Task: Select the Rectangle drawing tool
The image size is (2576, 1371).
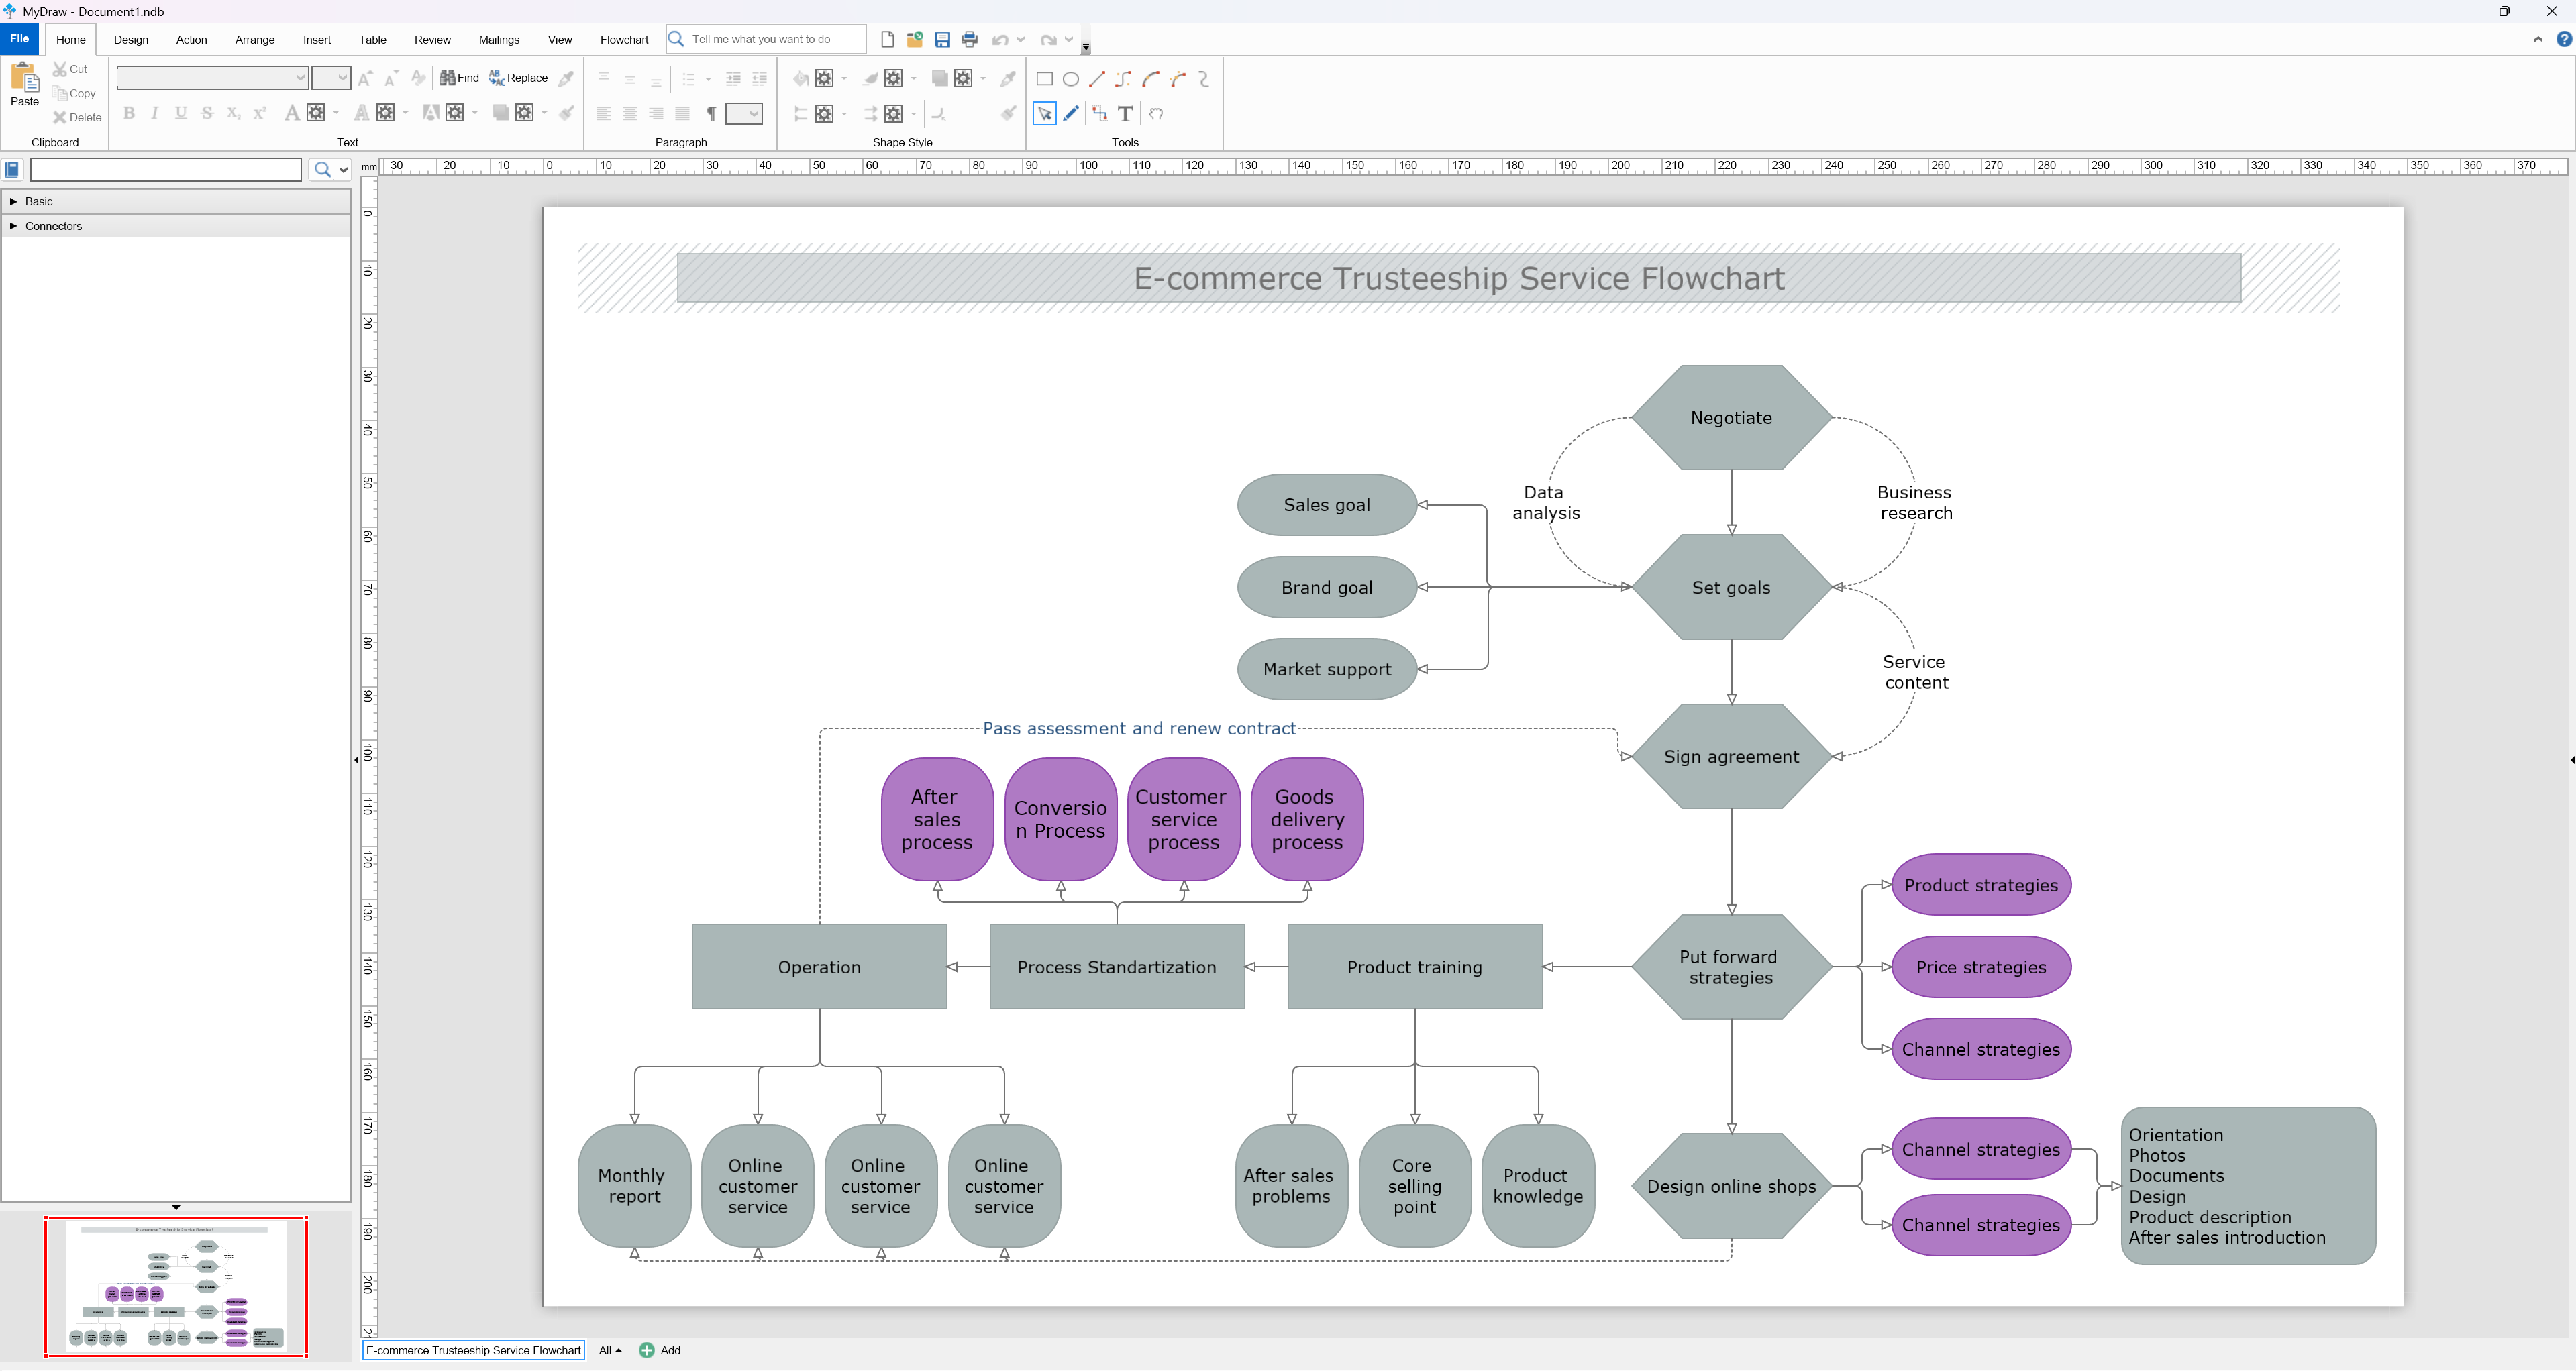Action: [1044, 79]
